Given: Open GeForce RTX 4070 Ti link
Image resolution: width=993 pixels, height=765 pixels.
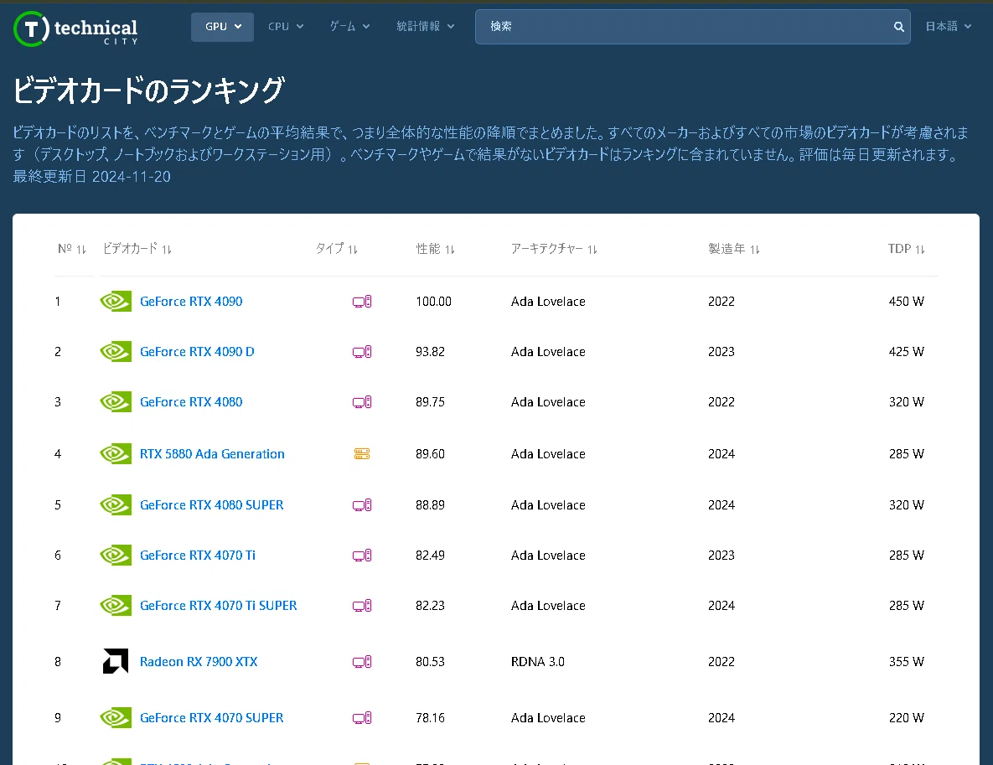Looking at the screenshot, I should click(x=198, y=556).
